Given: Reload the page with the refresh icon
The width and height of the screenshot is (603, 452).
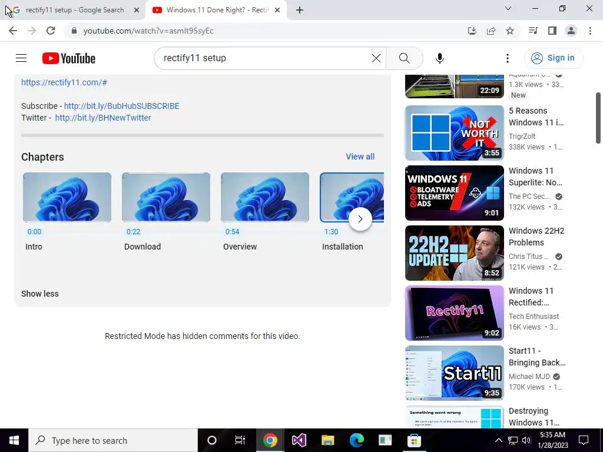Looking at the screenshot, I should coord(51,31).
